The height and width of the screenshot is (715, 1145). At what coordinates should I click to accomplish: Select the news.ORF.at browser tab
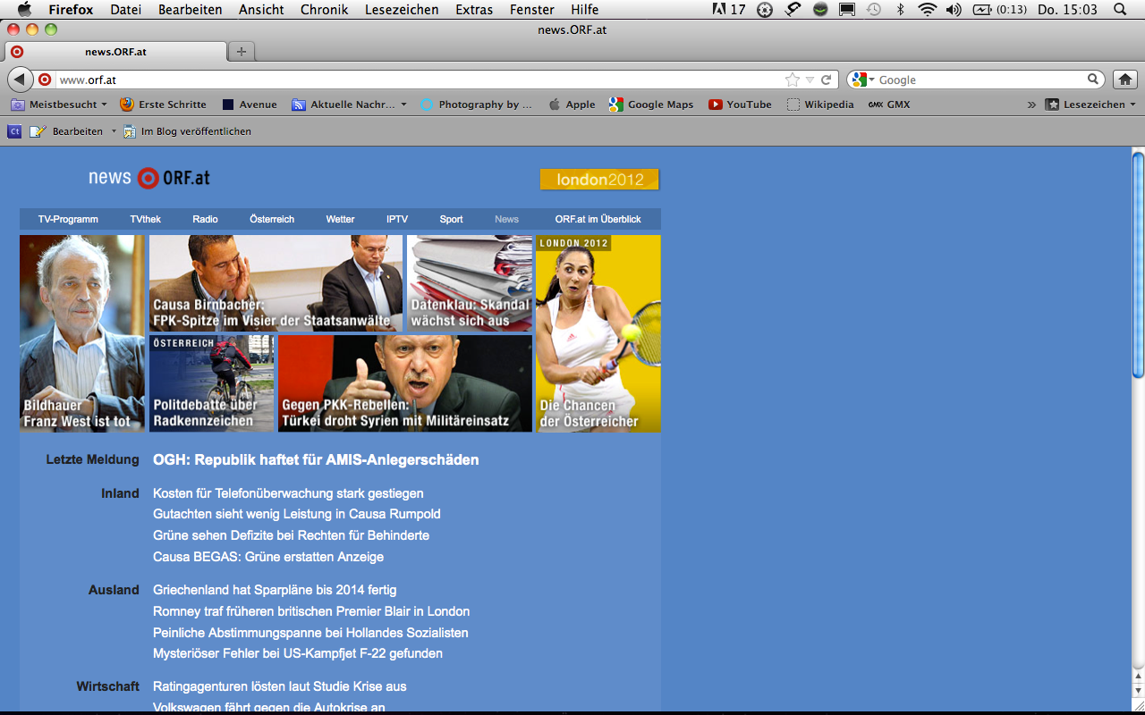coord(115,52)
